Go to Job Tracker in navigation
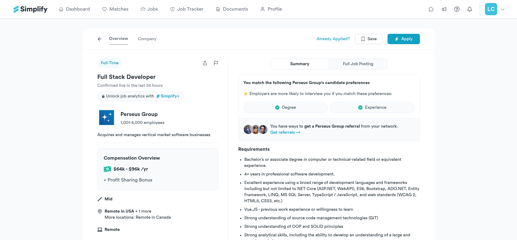 pyautogui.click(x=187, y=9)
